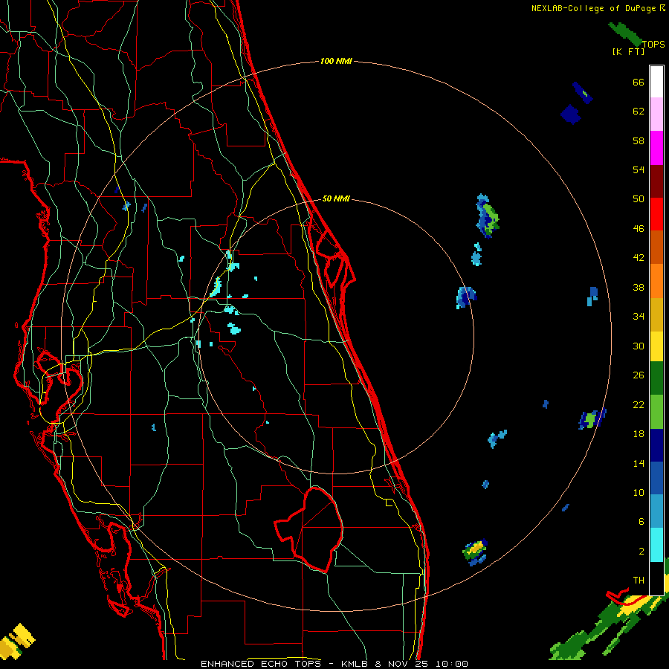The image size is (669, 669).
Task: Click the NEXLAB-College of DuPage label
Action: 594,8
